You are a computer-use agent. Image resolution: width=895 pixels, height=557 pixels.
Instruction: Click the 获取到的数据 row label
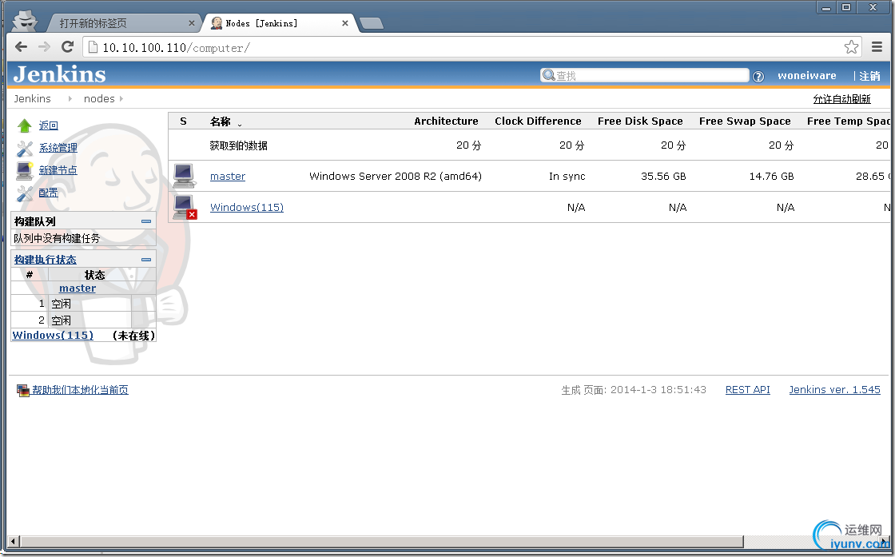239,145
